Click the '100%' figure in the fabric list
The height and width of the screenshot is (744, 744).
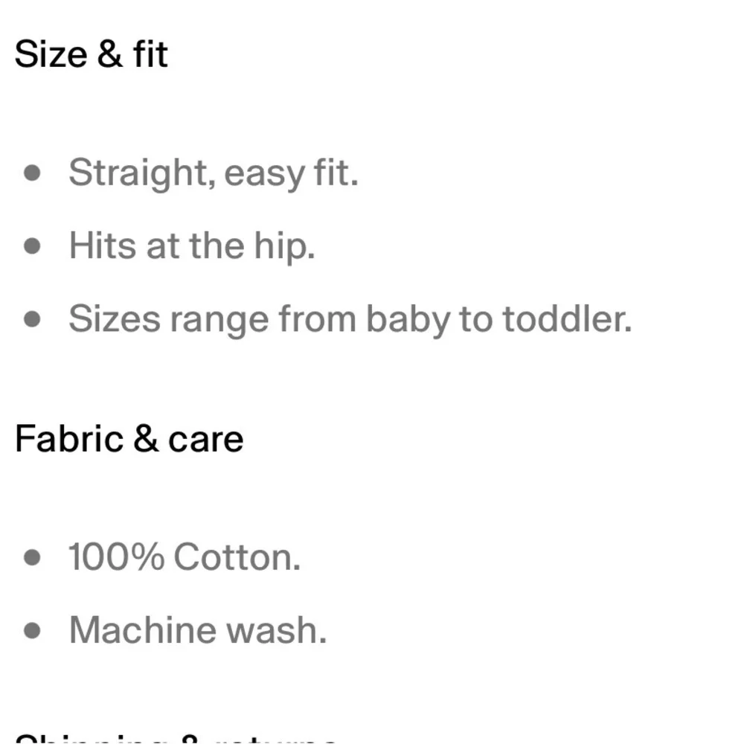(116, 557)
